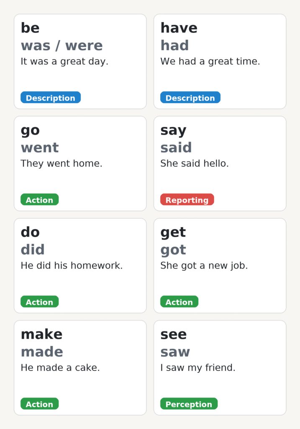Click the 'be' verb heading
Image resolution: width=300 pixels, height=429 pixels.
[30, 28]
